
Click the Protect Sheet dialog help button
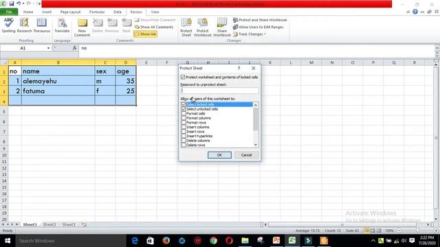point(239,68)
